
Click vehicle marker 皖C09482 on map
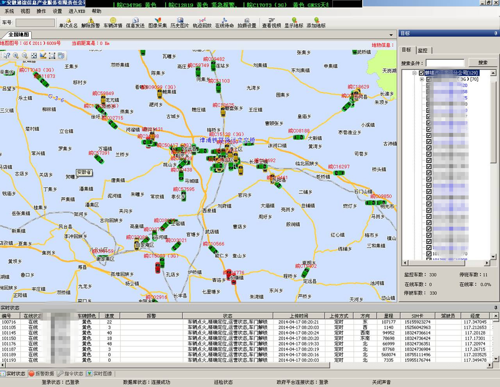pyautogui.click(x=213, y=65)
